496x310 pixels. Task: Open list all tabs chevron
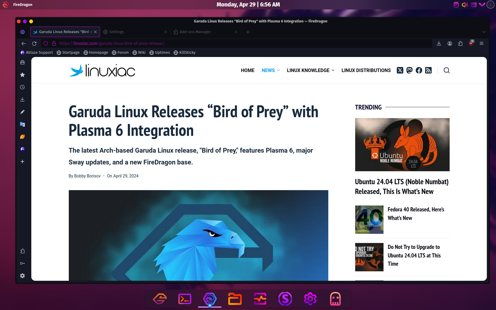484,32
